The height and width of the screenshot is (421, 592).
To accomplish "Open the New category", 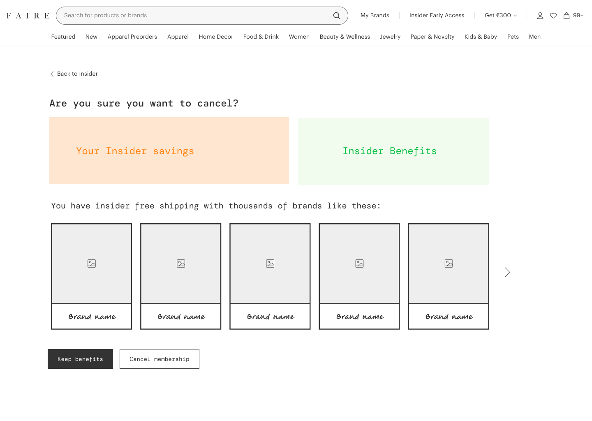I will (91, 37).
